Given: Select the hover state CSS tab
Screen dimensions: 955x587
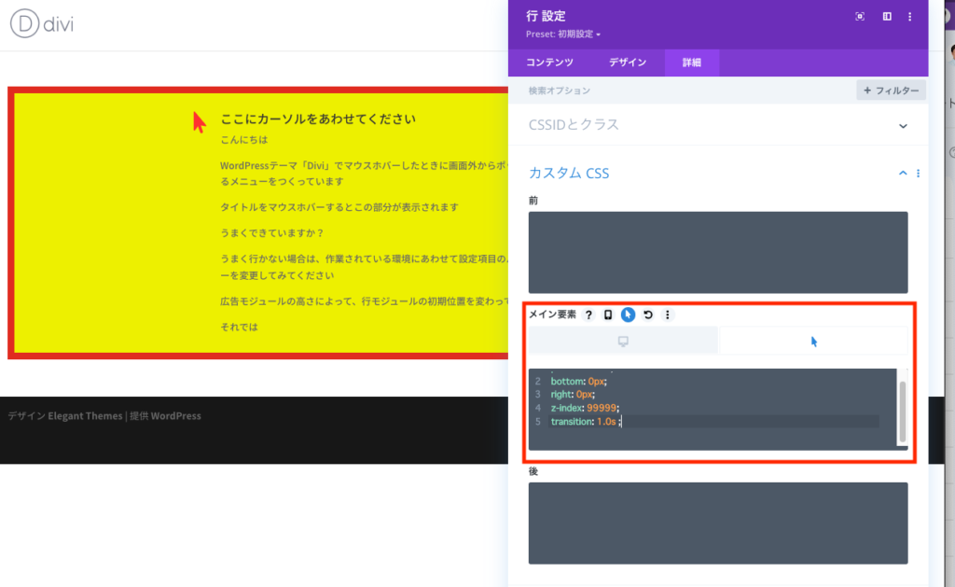Looking at the screenshot, I should (813, 342).
